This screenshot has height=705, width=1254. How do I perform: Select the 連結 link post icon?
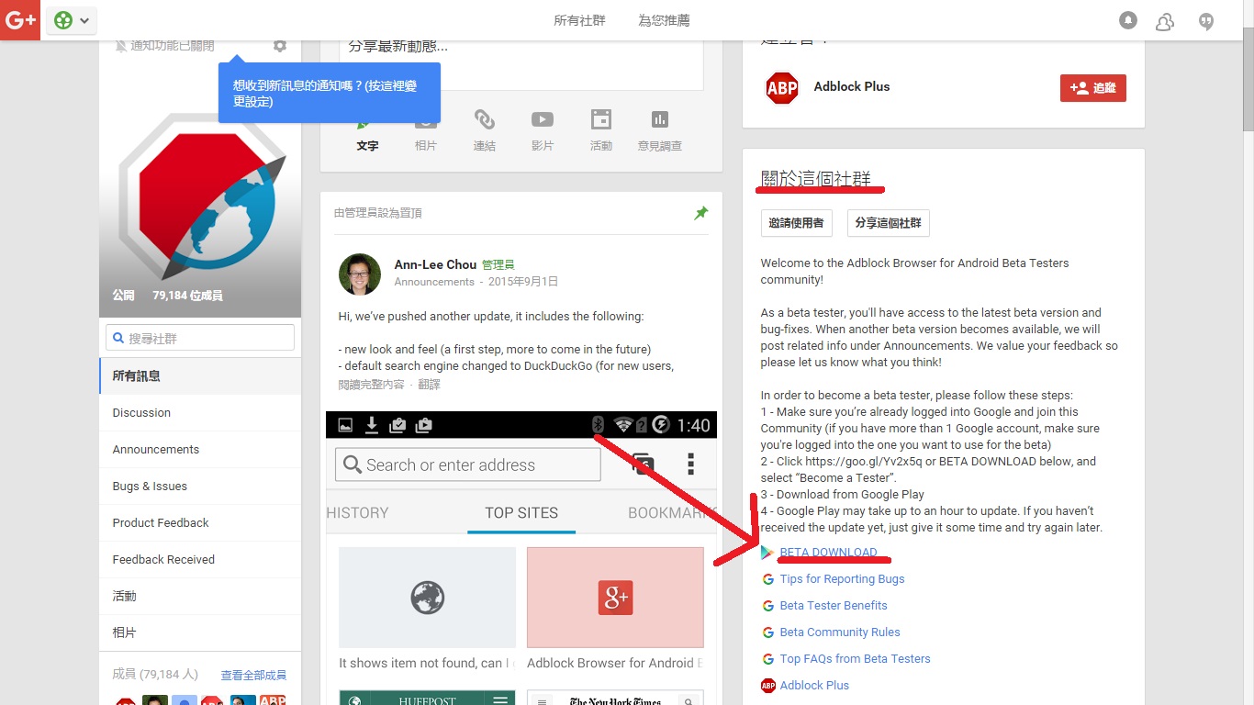point(484,129)
